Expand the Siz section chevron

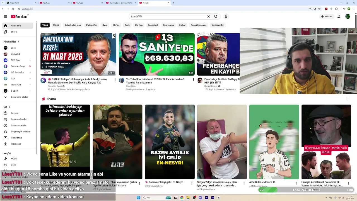pos(9,107)
